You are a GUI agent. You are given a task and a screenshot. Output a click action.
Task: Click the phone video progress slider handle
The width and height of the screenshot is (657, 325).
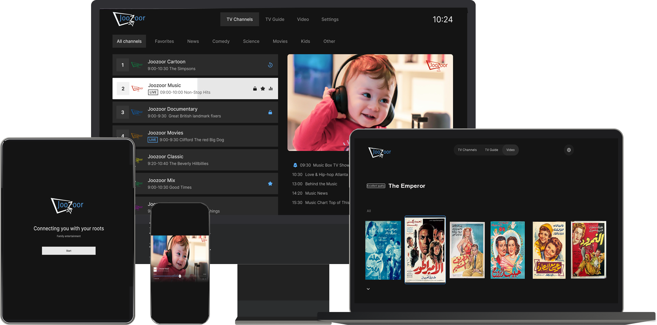[x=180, y=276]
